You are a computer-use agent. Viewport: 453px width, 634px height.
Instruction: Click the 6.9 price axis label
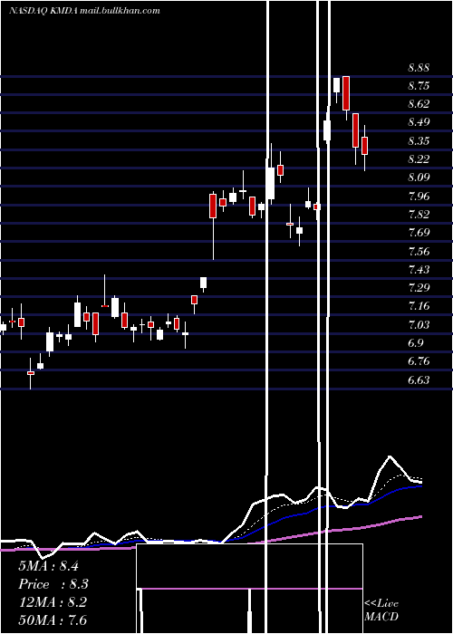(416, 343)
